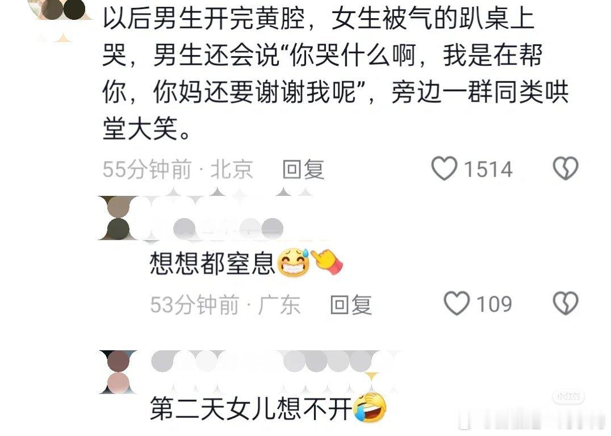The width and height of the screenshot is (611, 436).
Task: Click the 回复 button under the Beijing comment
Action: pyautogui.click(x=303, y=169)
